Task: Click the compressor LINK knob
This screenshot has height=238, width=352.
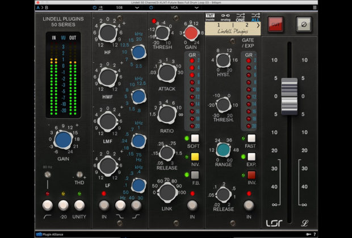Action: pos(167,193)
